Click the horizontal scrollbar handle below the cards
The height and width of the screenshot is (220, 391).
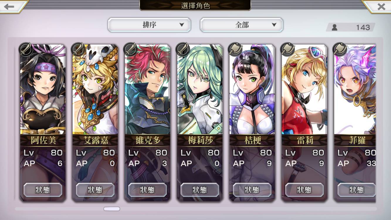coord(112,209)
